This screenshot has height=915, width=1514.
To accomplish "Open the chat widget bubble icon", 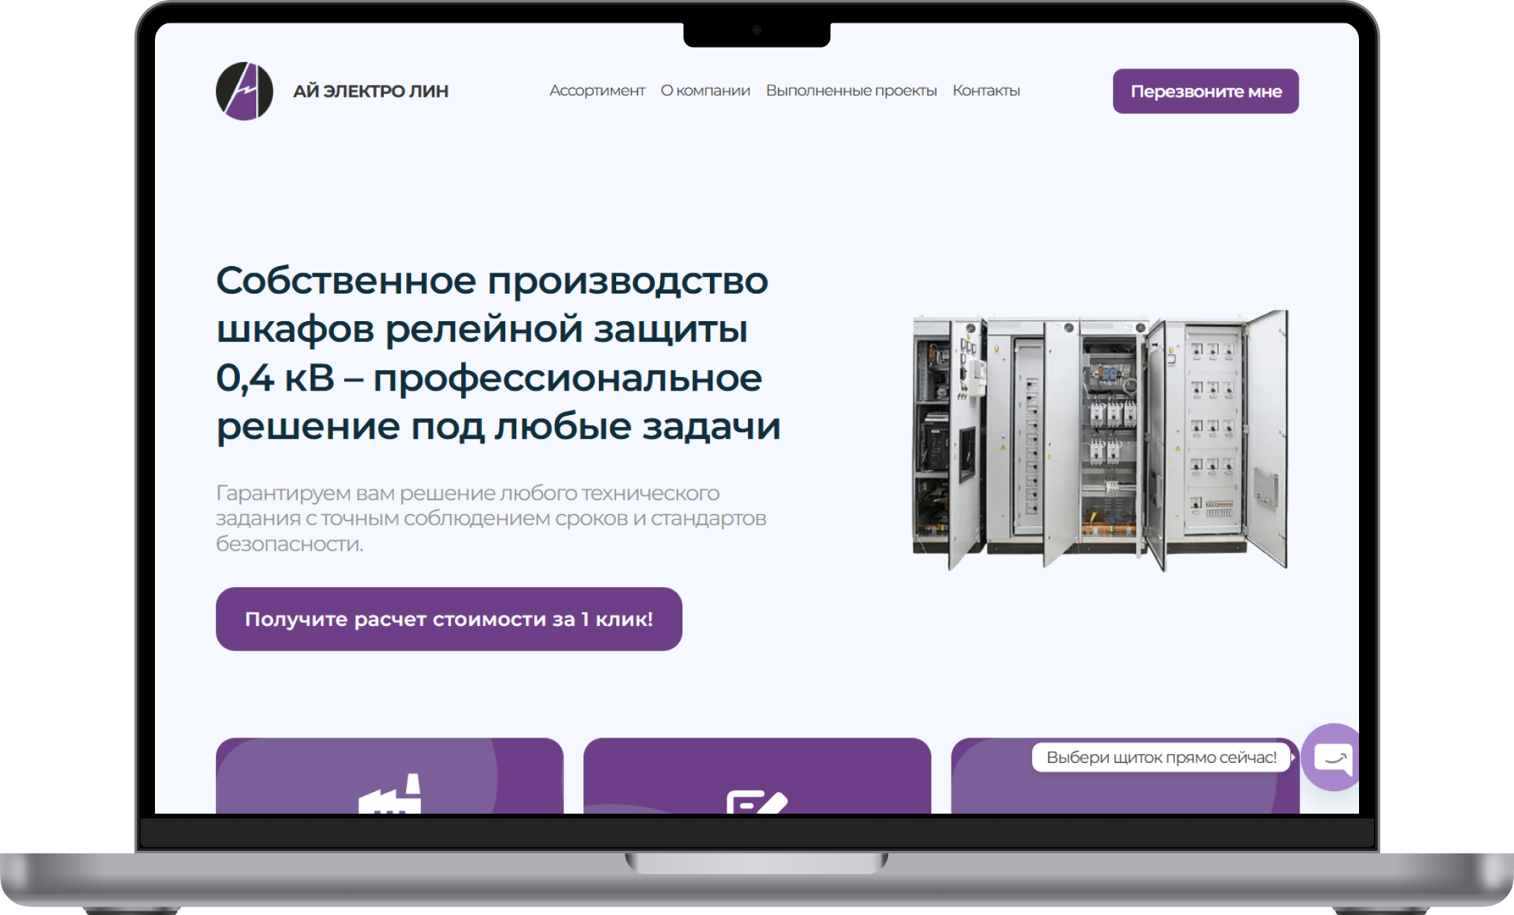I will click(1333, 758).
